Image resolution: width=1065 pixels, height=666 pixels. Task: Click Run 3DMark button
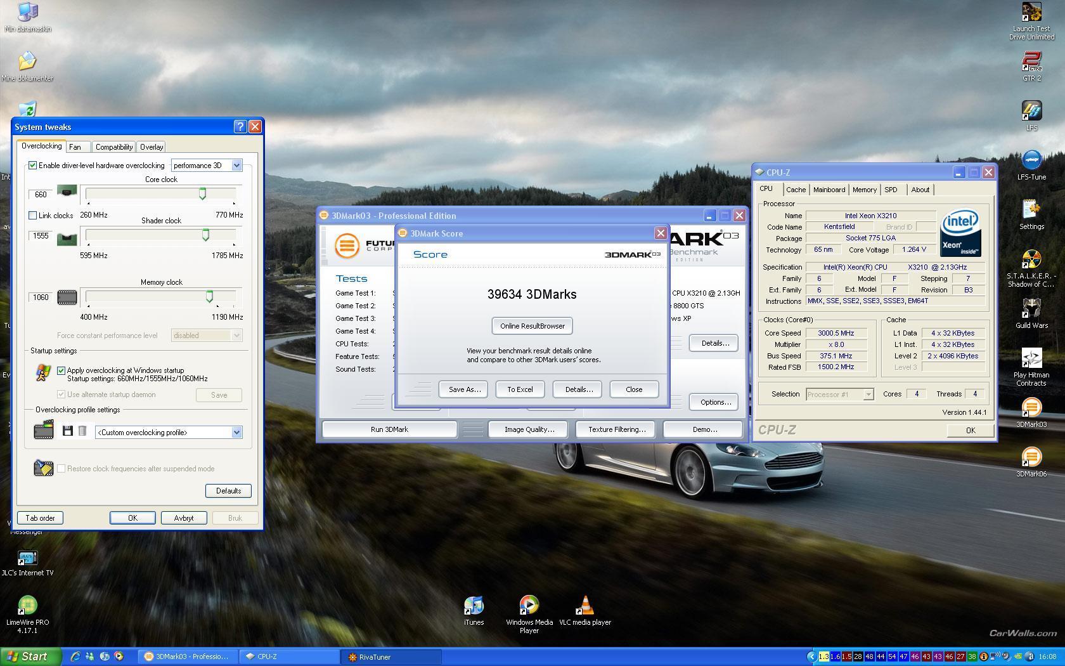(389, 429)
